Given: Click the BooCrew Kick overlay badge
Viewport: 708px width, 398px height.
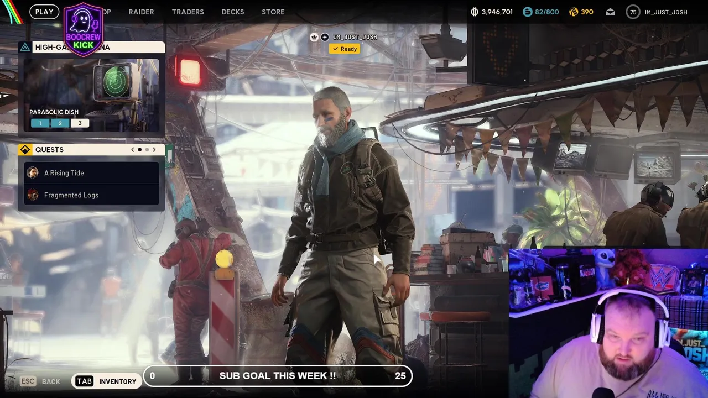Looking at the screenshot, I should pyautogui.click(x=84, y=29).
